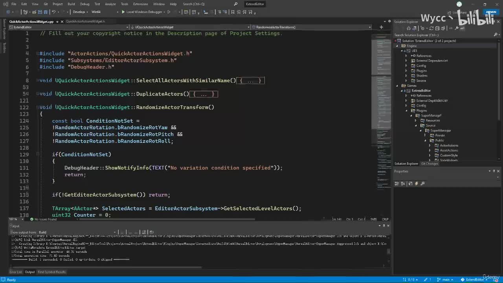Viewport: 503px width, 283px height.
Task: Switch to the Error List tab
Action: [16, 272]
